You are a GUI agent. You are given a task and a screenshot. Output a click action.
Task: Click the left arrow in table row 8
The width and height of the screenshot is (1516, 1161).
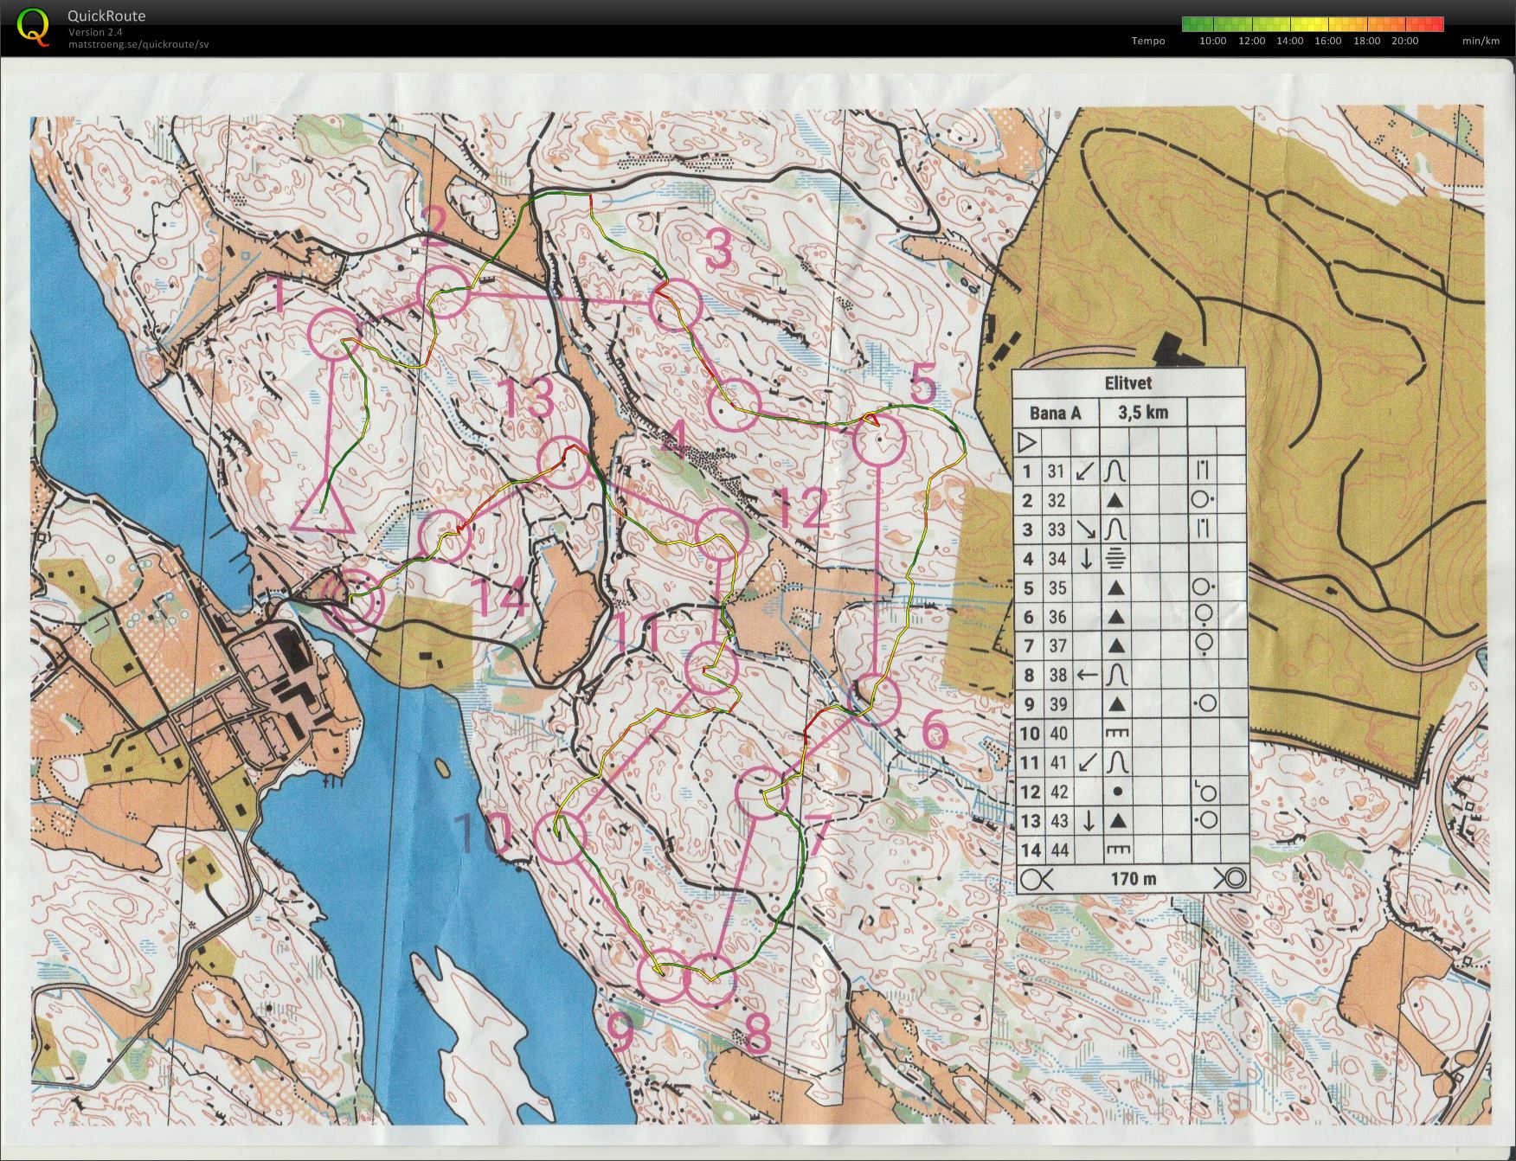(x=1086, y=674)
